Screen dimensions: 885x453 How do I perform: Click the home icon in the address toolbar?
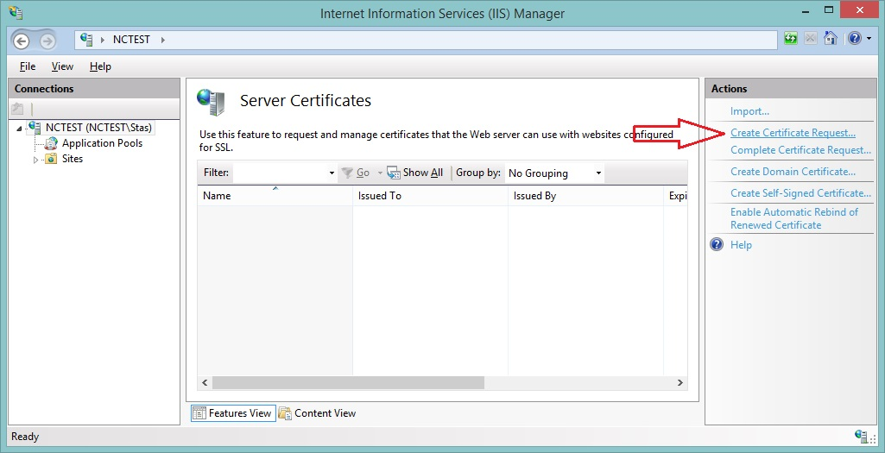[x=830, y=39]
